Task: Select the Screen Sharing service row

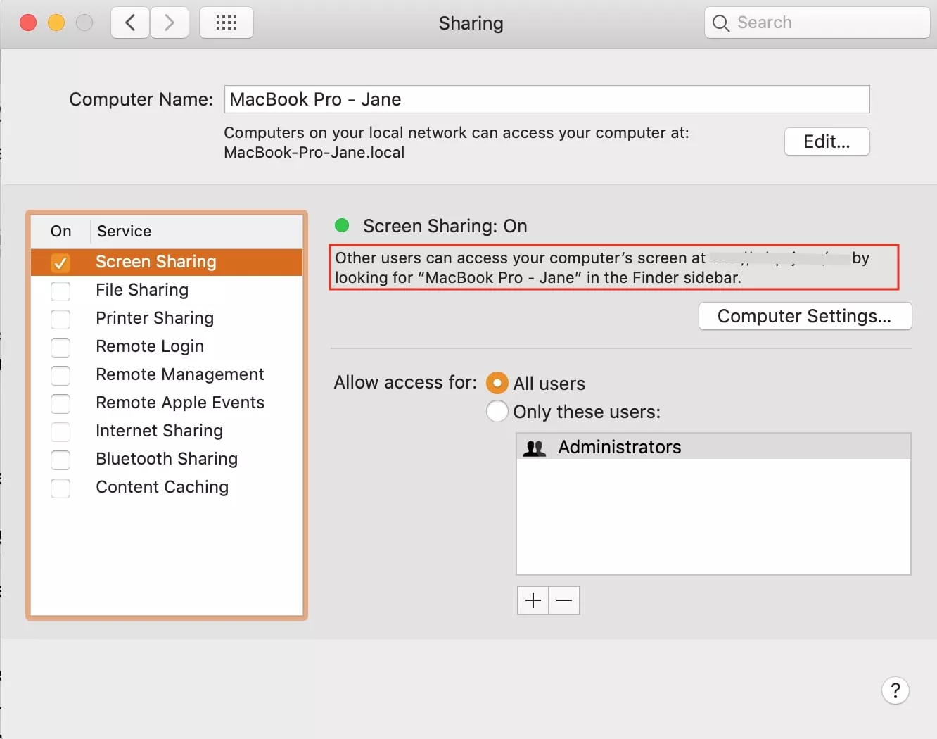Action: click(x=167, y=262)
